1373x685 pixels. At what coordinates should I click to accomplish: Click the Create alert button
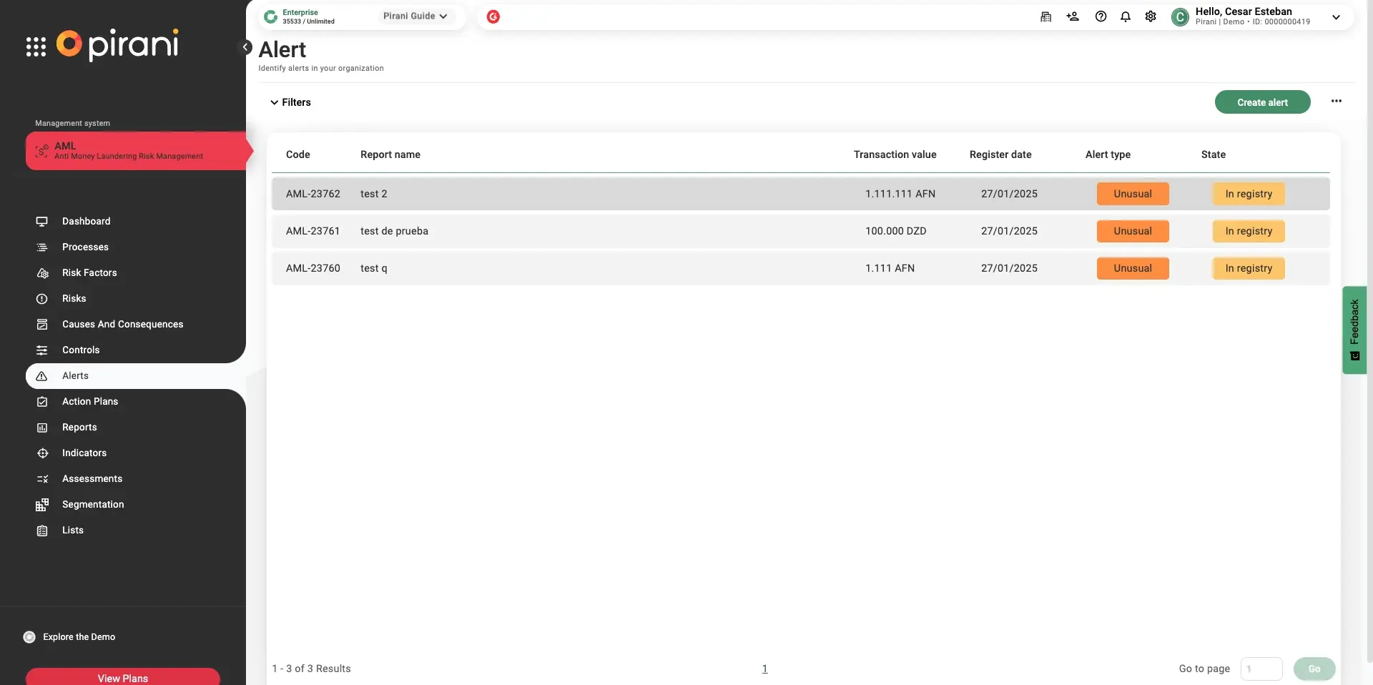point(1262,102)
